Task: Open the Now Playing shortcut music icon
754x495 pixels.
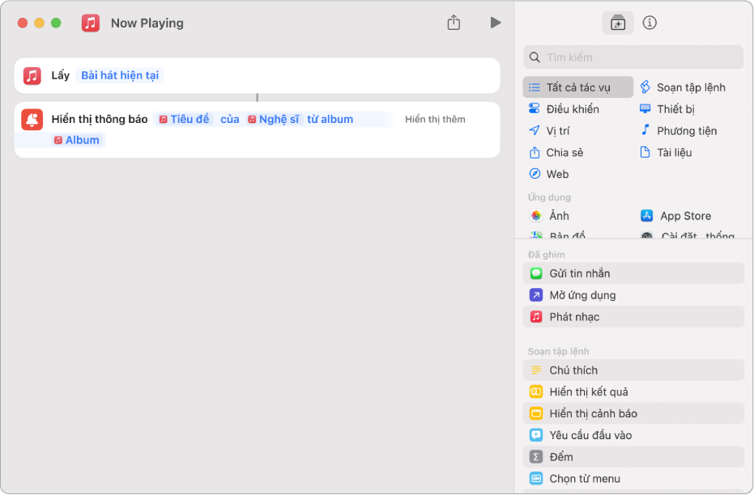Action: tap(91, 23)
